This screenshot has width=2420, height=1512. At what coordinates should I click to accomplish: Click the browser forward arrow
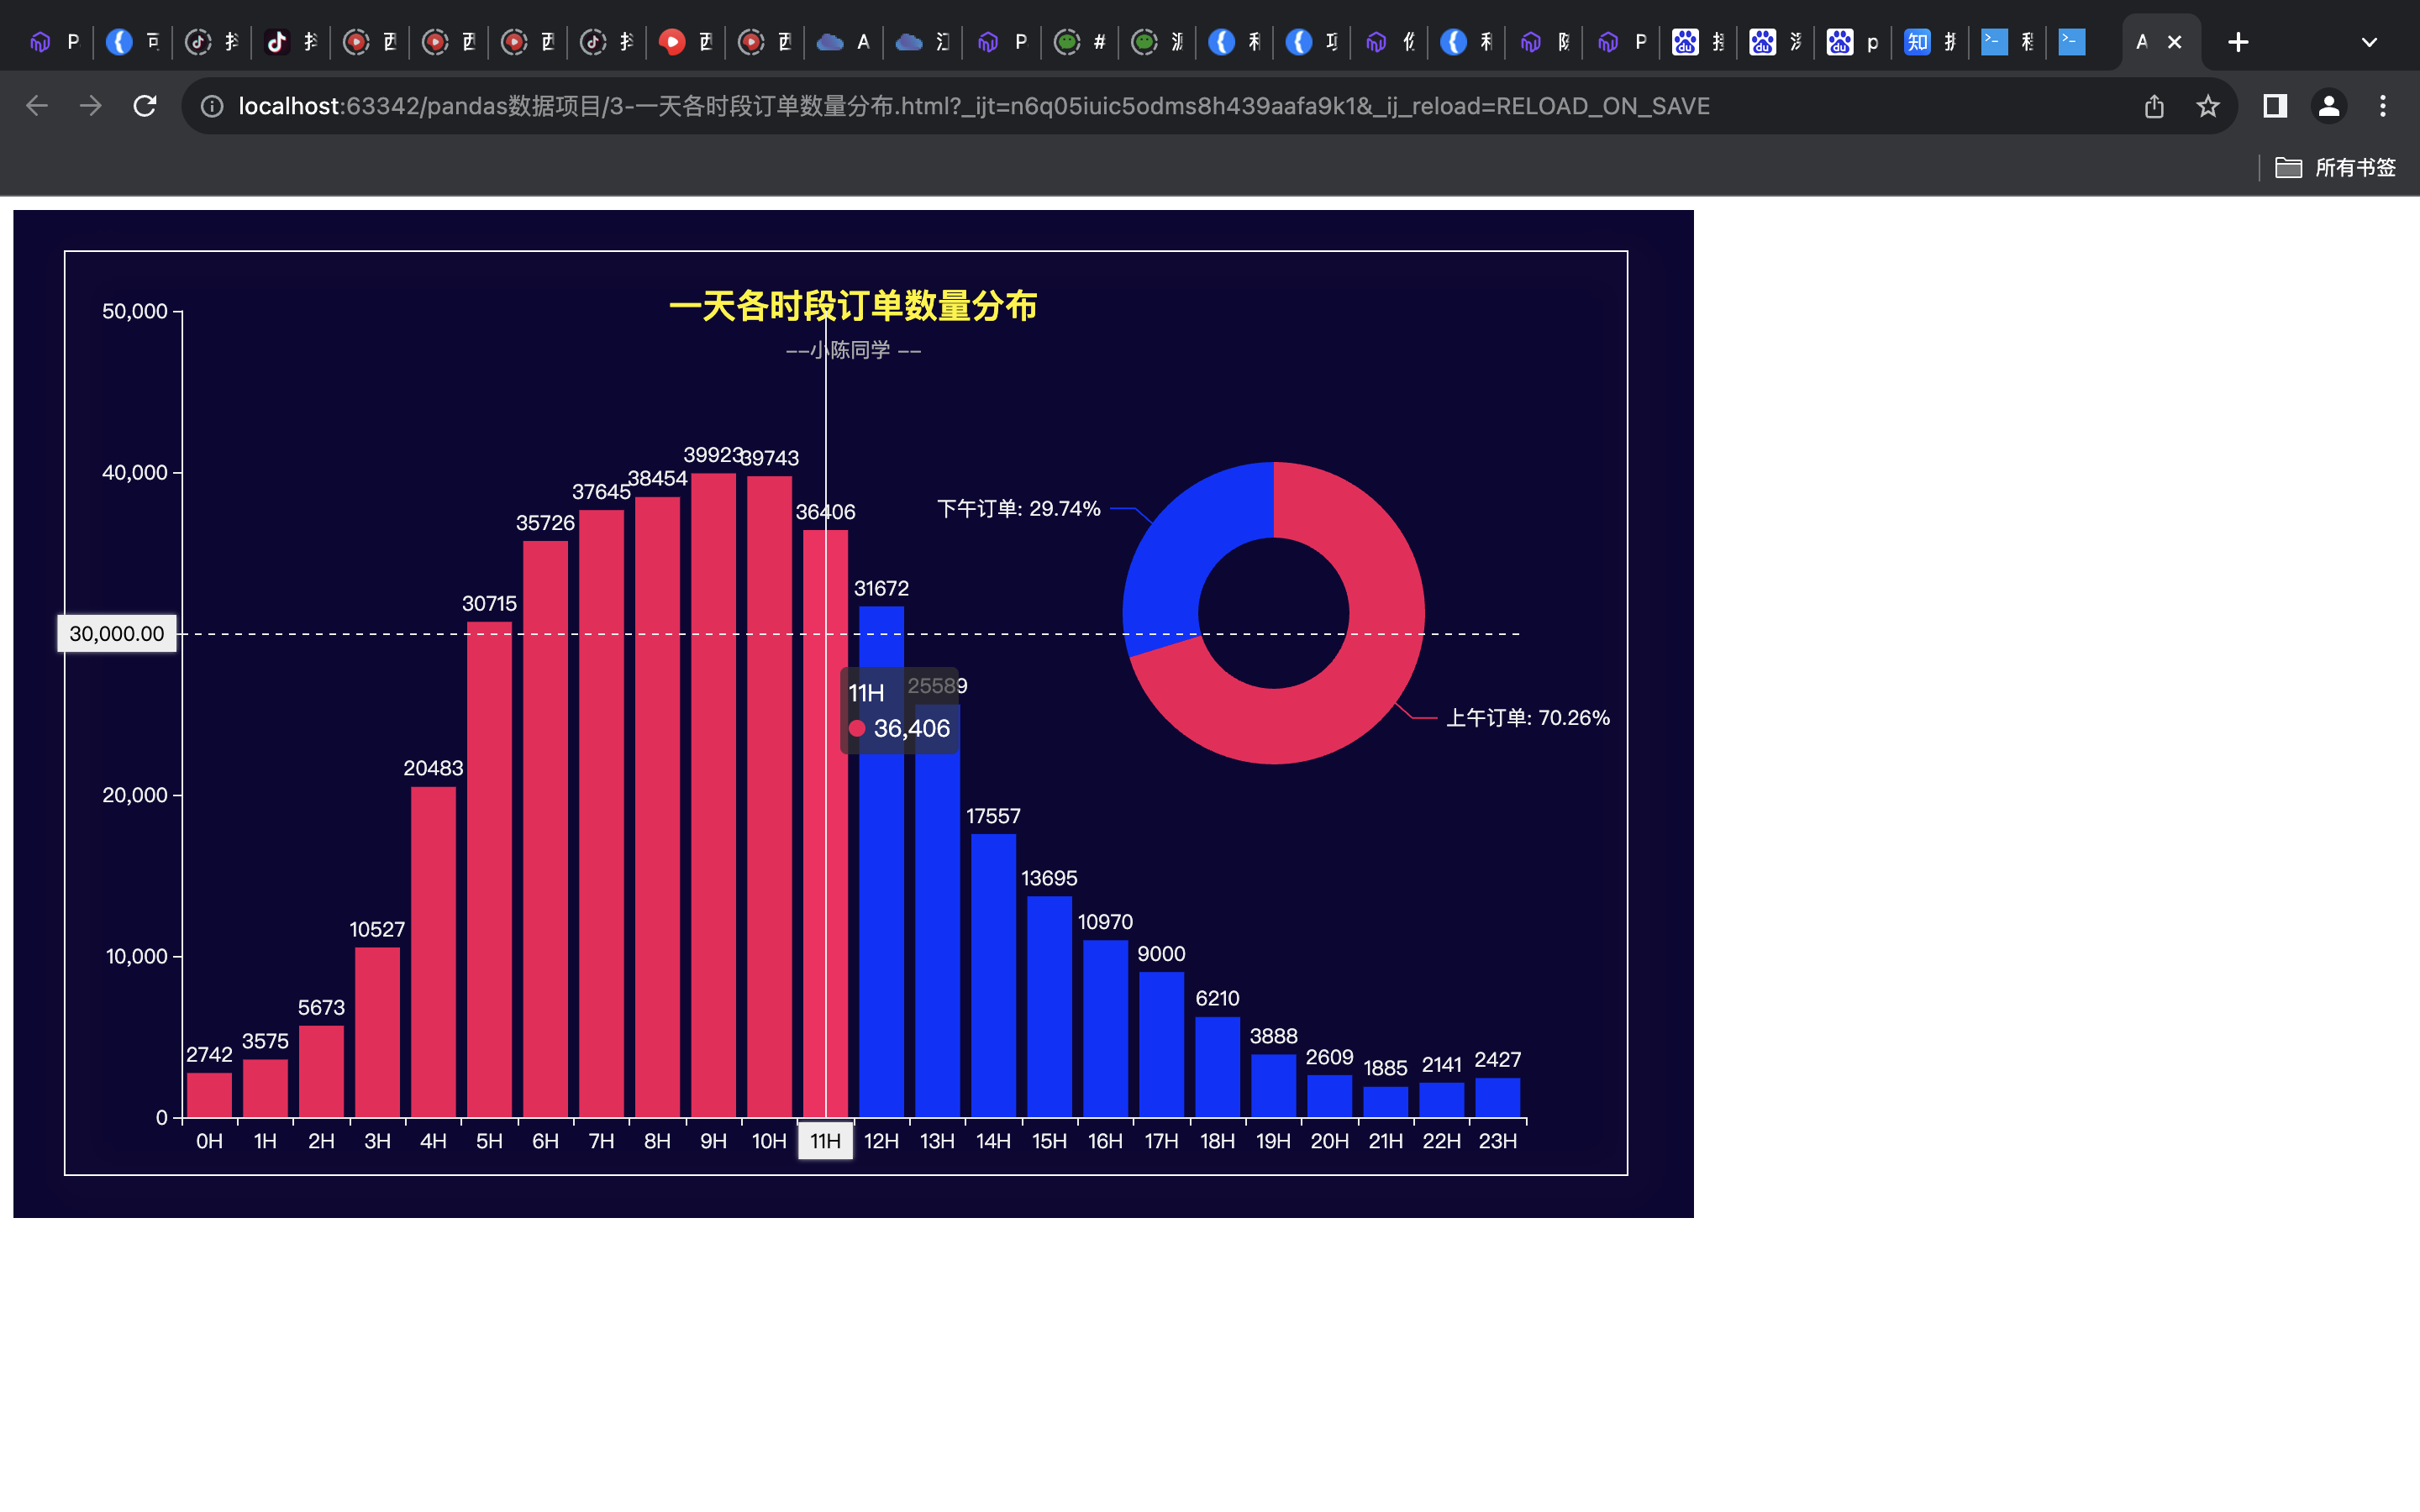[91, 106]
